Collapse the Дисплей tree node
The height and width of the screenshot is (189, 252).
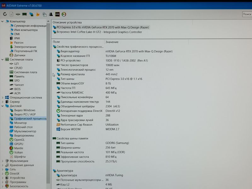point(3,106)
